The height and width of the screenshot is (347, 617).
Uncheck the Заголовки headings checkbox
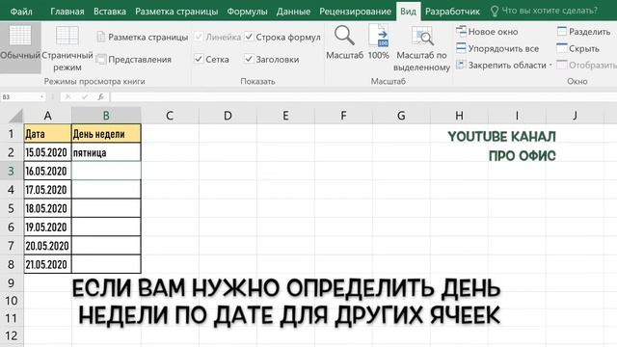[249, 59]
